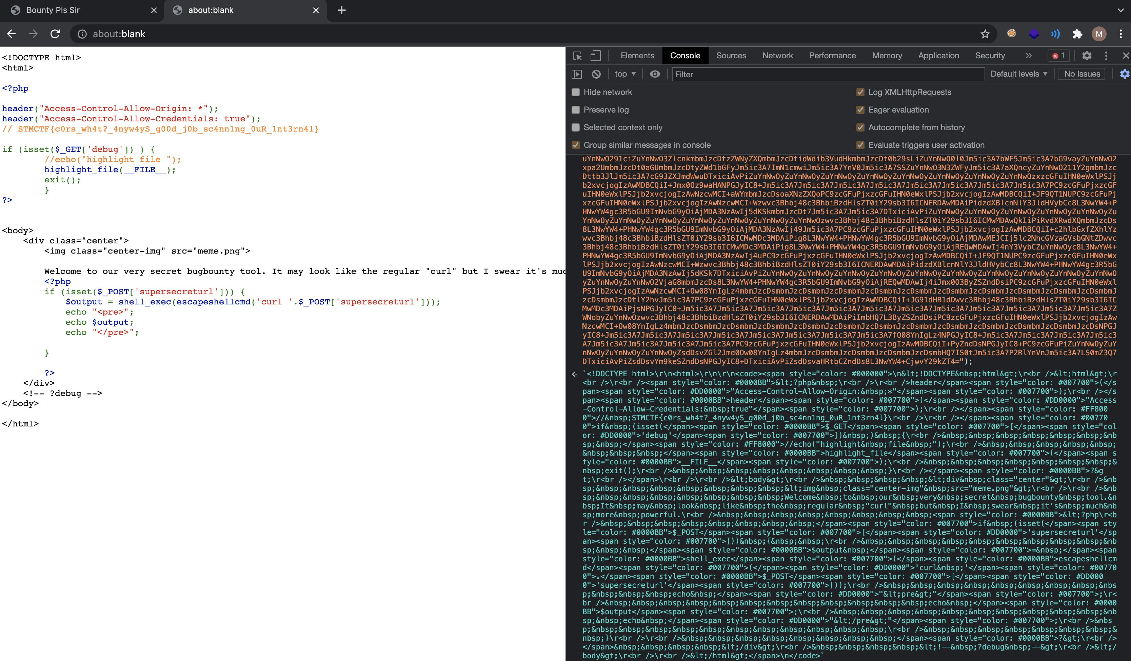Click the highlight_file(__FILE__) line
1131x661 pixels.
pyautogui.click(x=110, y=169)
